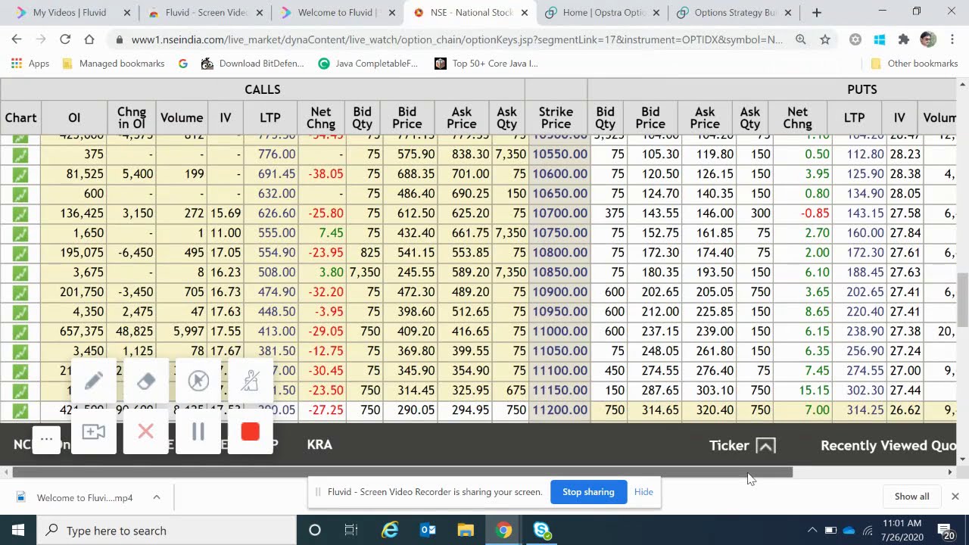Open chart icon for the 10600.00 strike row

(20, 174)
